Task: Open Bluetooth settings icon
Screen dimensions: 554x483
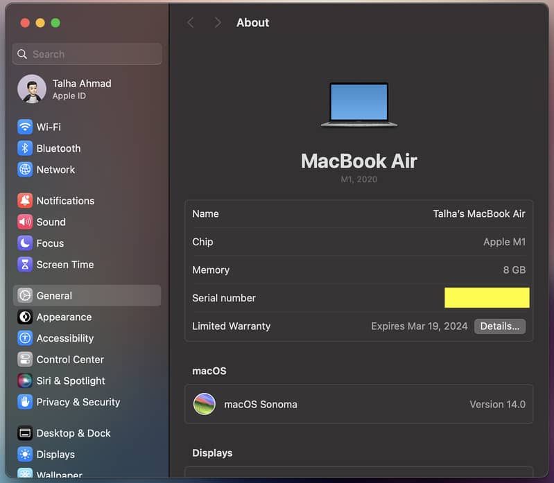Action: coord(25,148)
